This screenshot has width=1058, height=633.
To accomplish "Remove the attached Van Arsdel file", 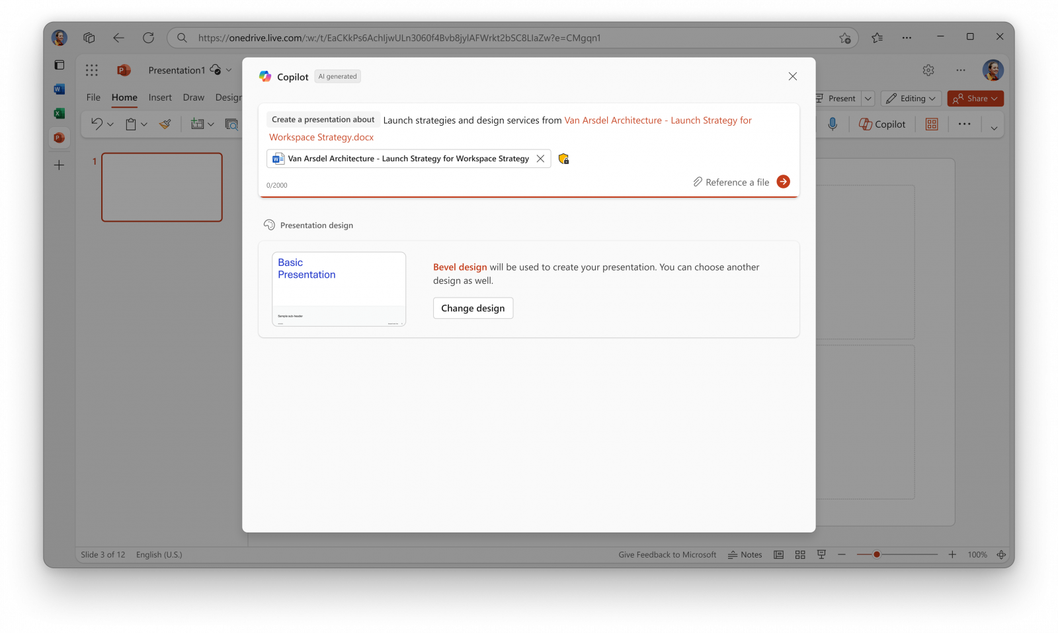I will point(540,159).
